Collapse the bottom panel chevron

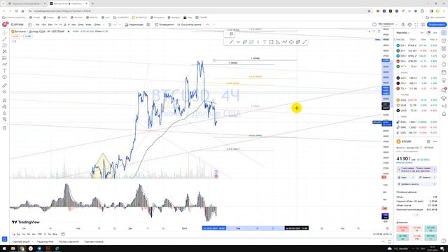pyautogui.click(x=383, y=241)
